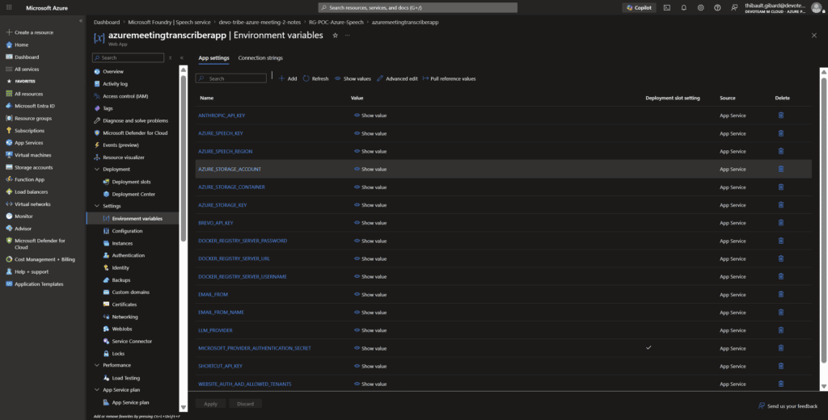The image size is (828, 420).
Task: Focus the app settings Search field
Action: pos(231,78)
